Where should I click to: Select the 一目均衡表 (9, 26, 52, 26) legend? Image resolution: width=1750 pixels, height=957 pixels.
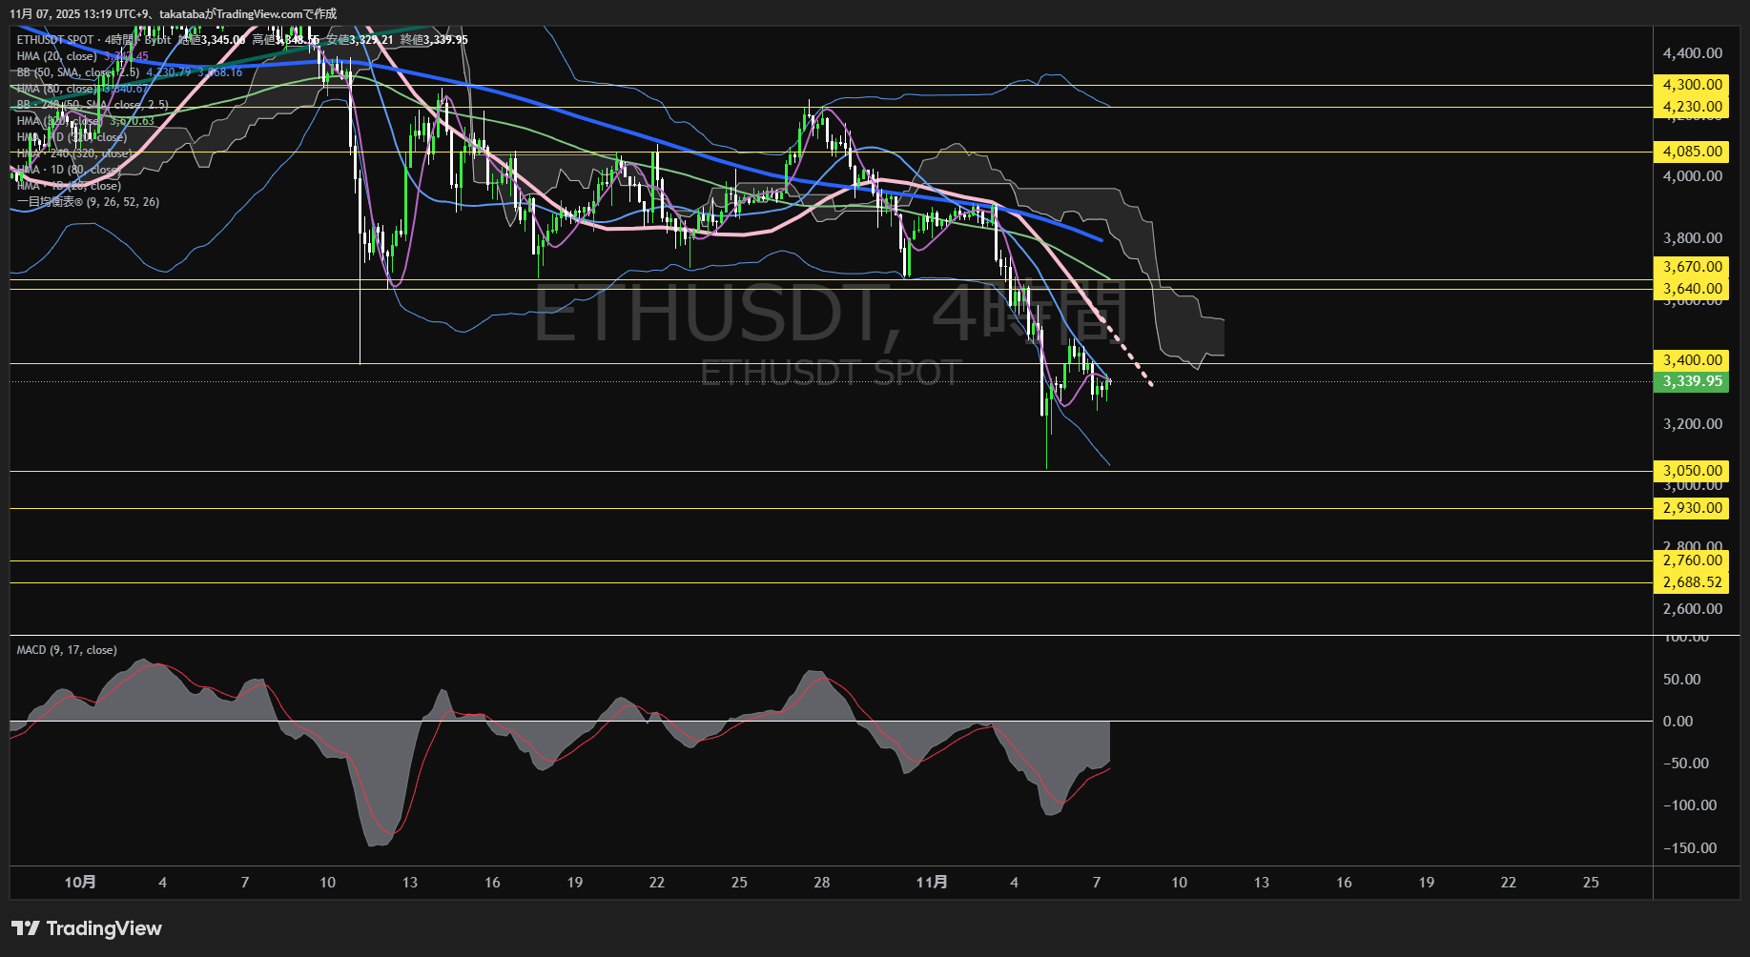pos(86,201)
